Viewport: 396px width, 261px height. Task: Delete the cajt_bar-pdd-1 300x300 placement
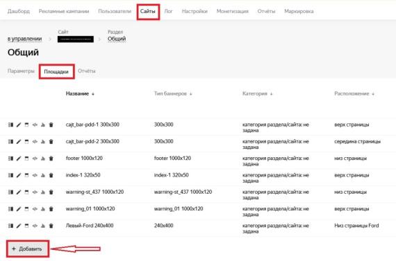click(x=51, y=125)
